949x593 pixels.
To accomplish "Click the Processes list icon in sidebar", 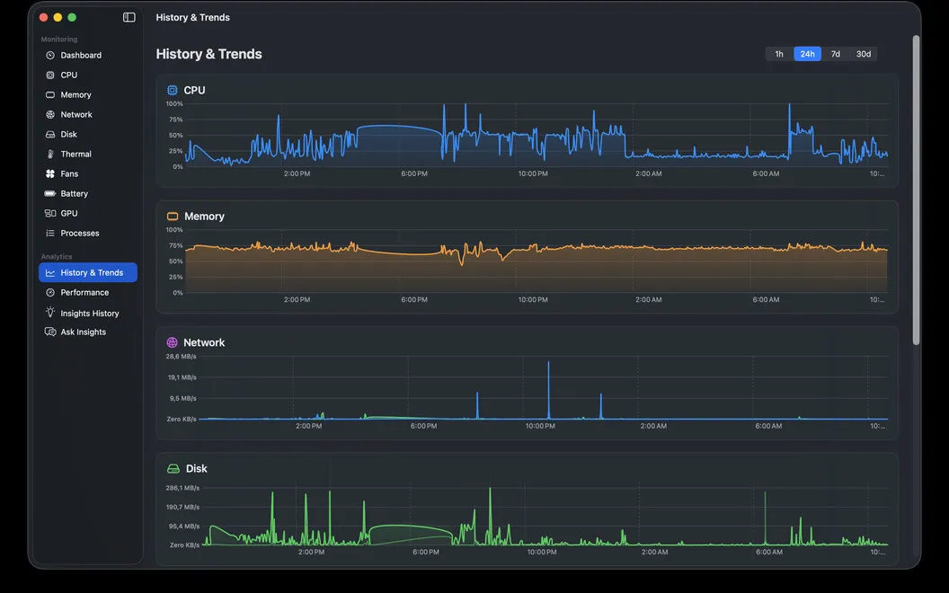I will click(50, 233).
